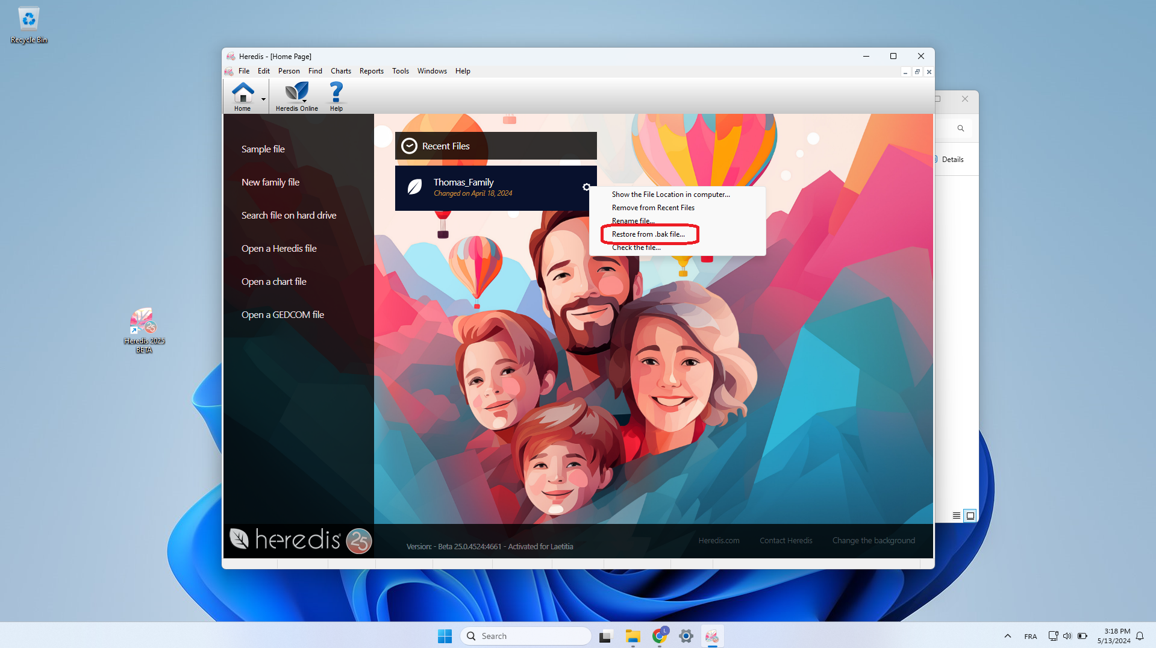
Task: Visit the Heredis.com link
Action: tap(719, 541)
